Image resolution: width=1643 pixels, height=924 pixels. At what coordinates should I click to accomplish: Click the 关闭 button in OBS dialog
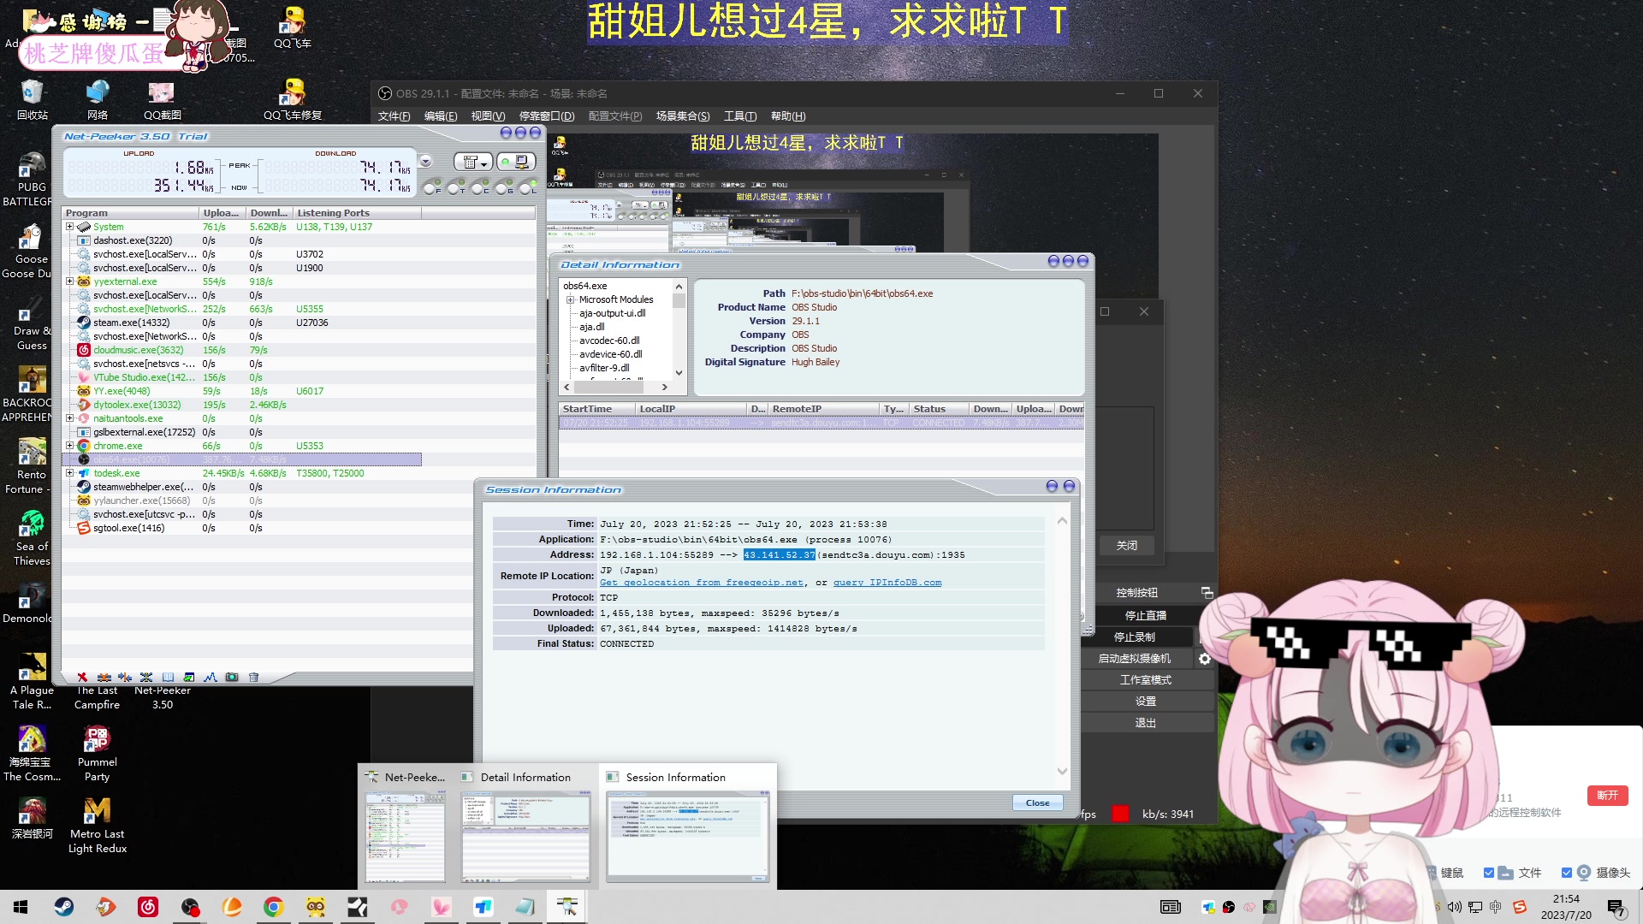coord(1126,546)
